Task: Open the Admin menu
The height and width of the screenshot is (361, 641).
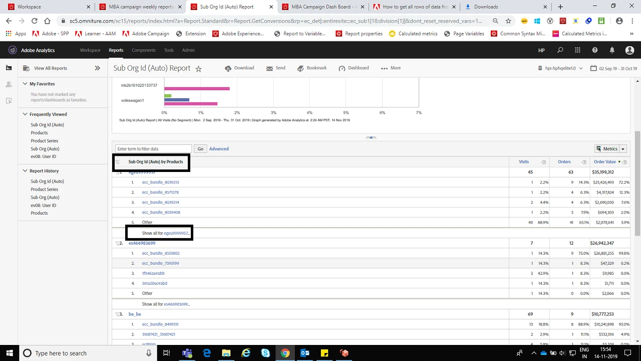Action: click(x=188, y=50)
